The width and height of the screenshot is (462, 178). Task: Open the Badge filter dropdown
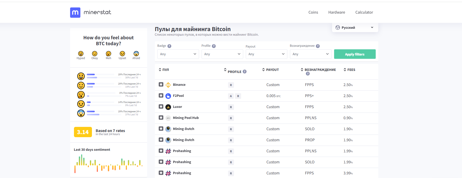pos(178,54)
